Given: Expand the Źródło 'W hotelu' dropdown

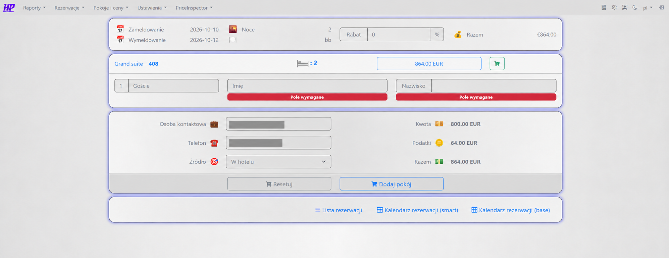Looking at the screenshot, I should 279,162.
